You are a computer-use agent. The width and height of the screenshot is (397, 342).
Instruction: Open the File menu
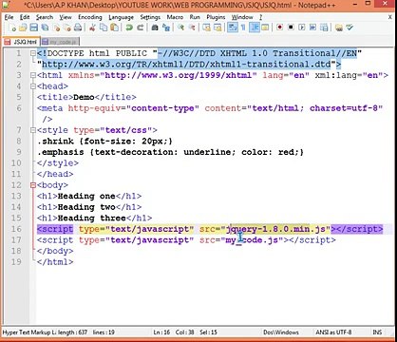pyautogui.click(x=9, y=17)
